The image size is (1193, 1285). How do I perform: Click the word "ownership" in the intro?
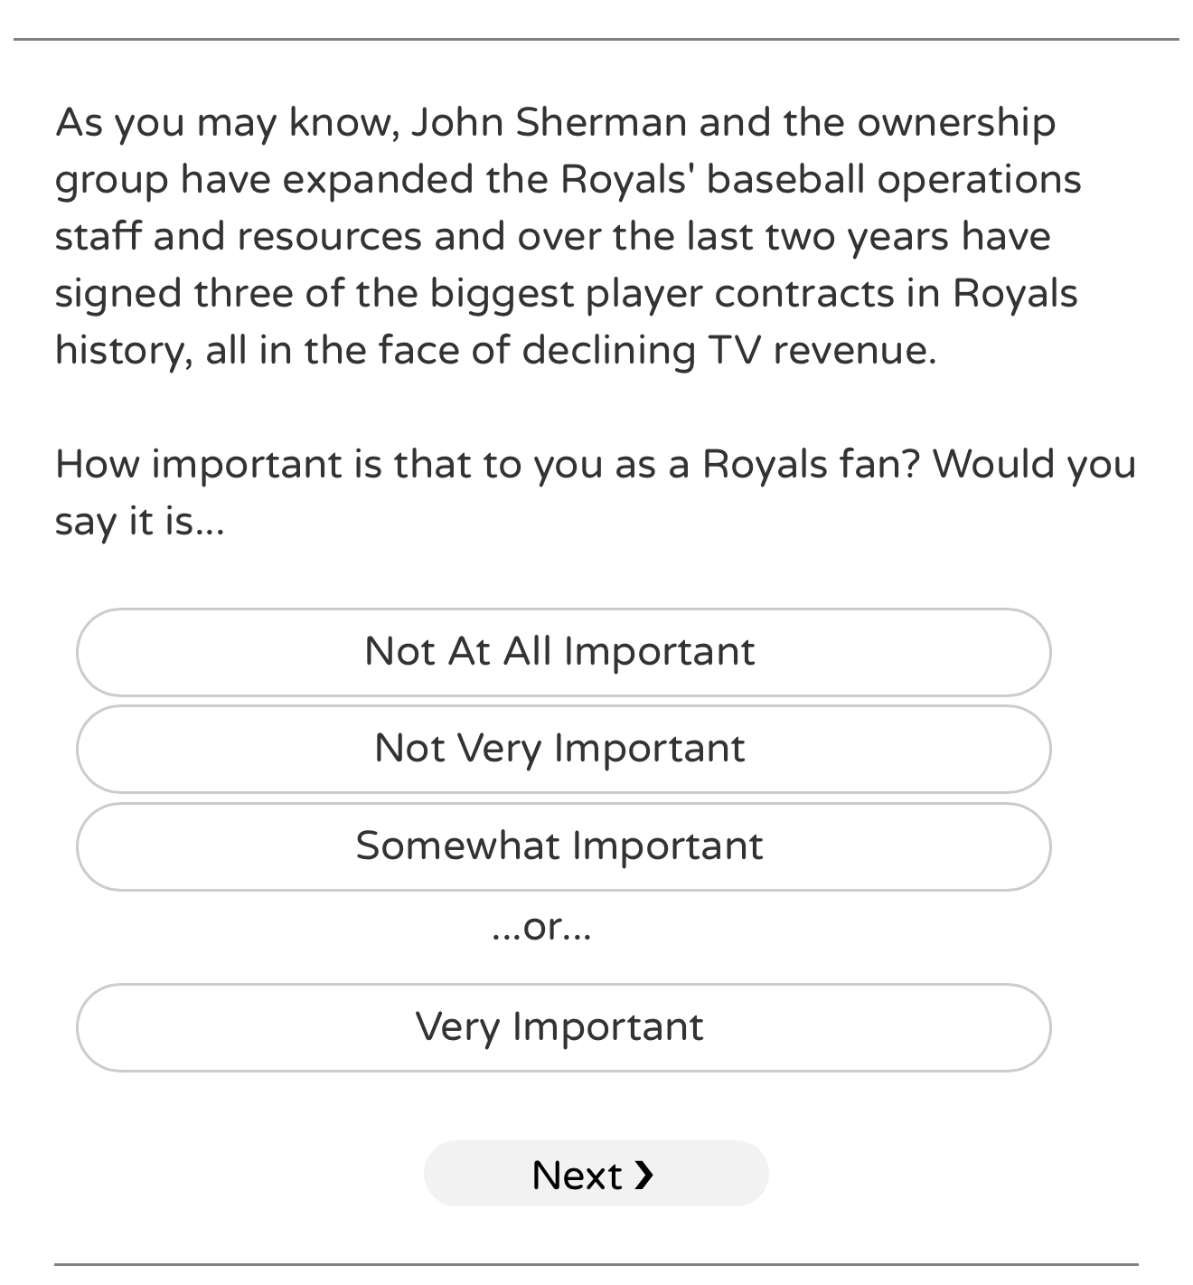[955, 123]
